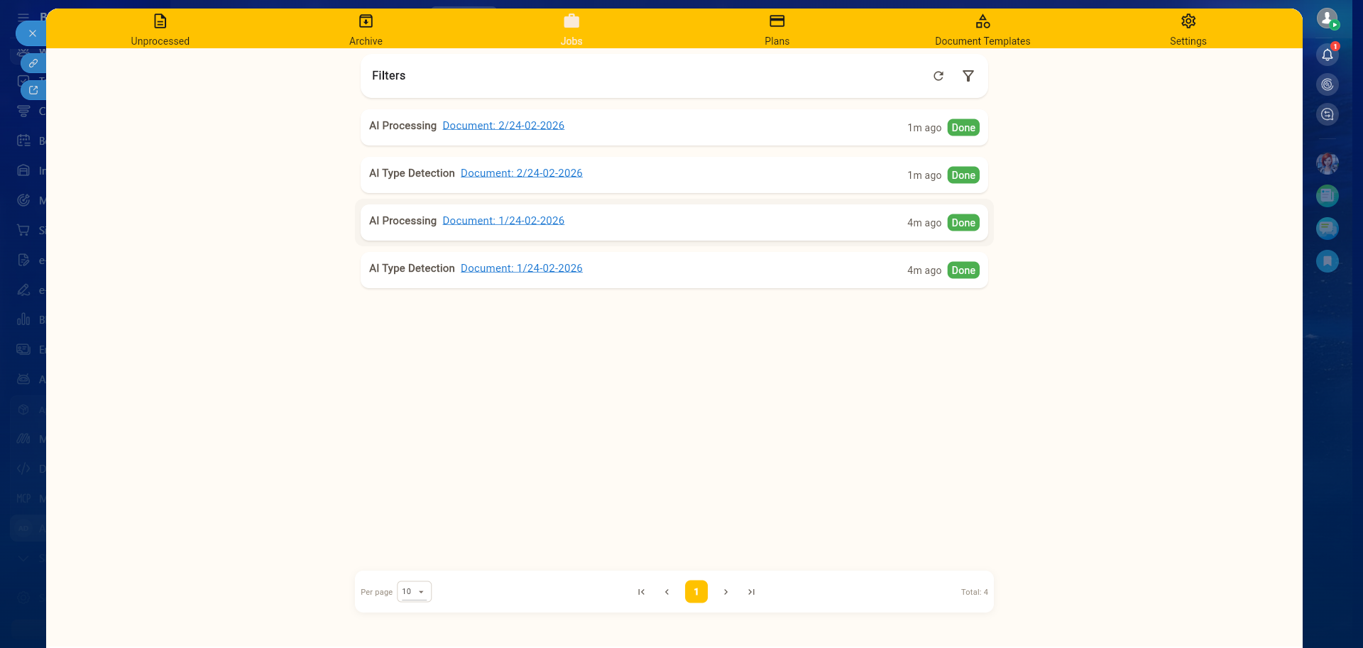Switch to the Unprocessed tab
This screenshot has height=648, width=1363.
(x=160, y=29)
